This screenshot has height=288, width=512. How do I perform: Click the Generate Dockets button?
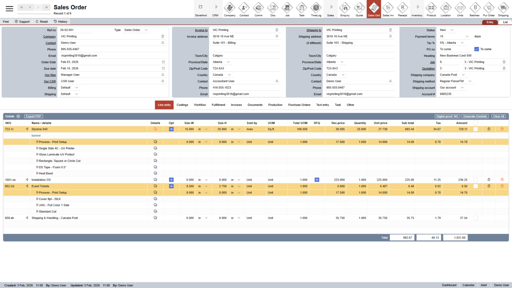475,116
